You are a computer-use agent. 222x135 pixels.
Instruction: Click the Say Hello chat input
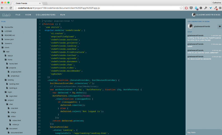pyautogui.click(x=204, y=132)
